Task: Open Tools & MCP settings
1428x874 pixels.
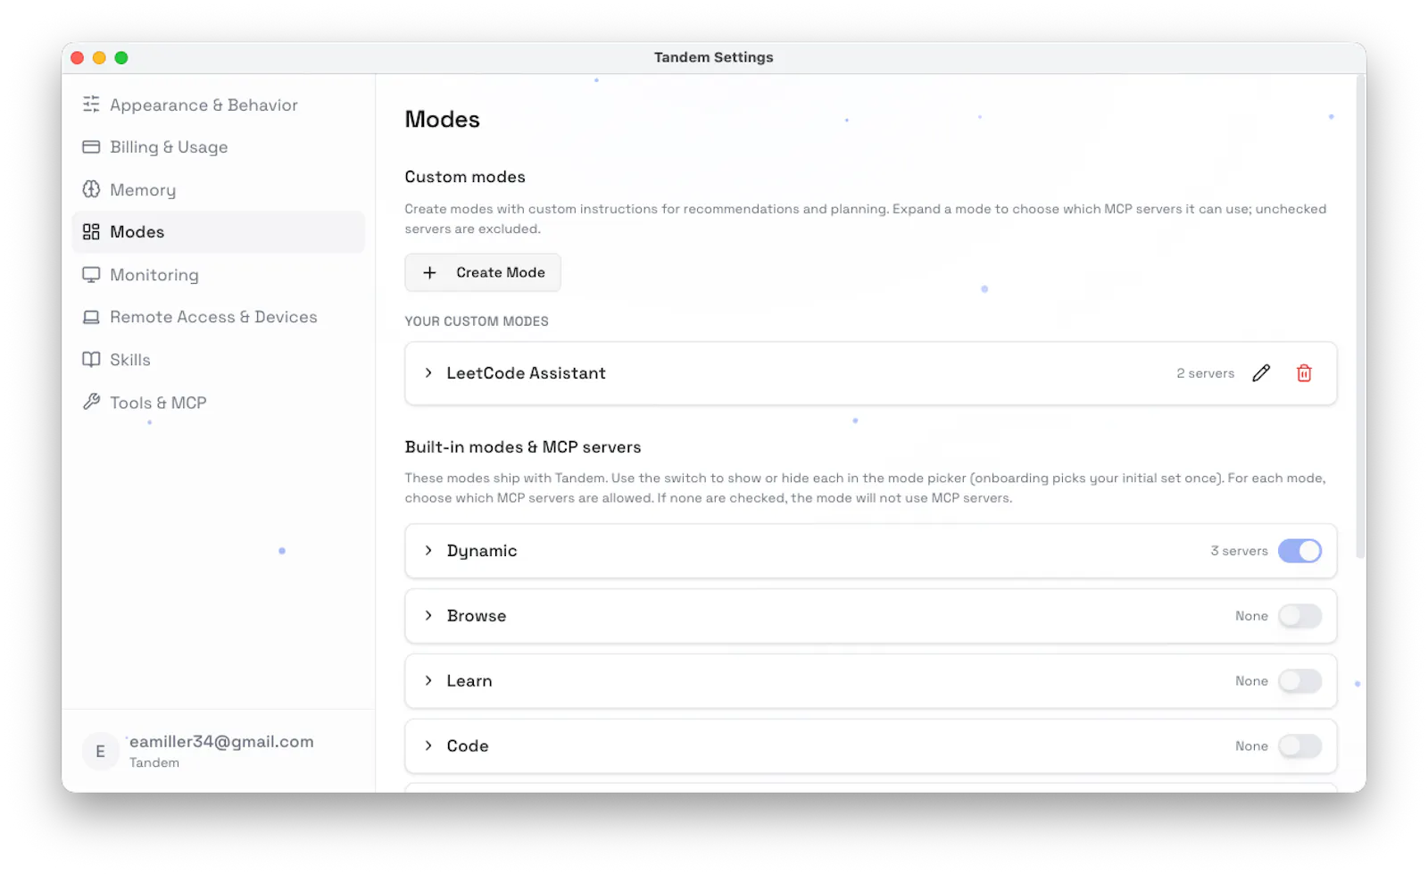Action: click(x=218, y=403)
